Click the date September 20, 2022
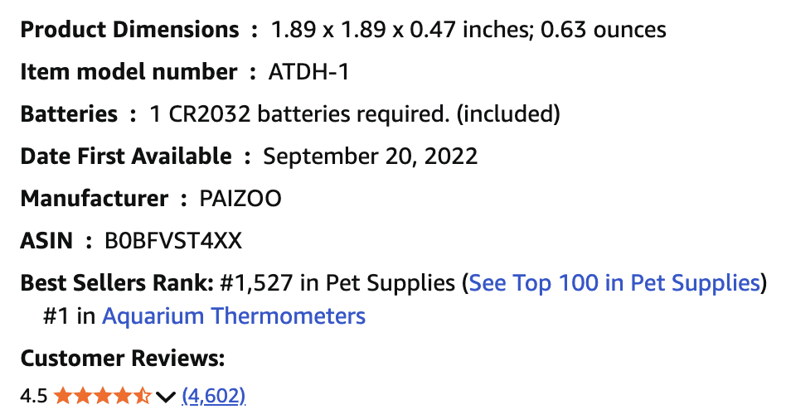The image size is (786, 419). coord(370,157)
